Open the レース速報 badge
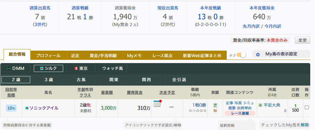The width and height of the screenshot is (315, 130). tap(240, 113)
